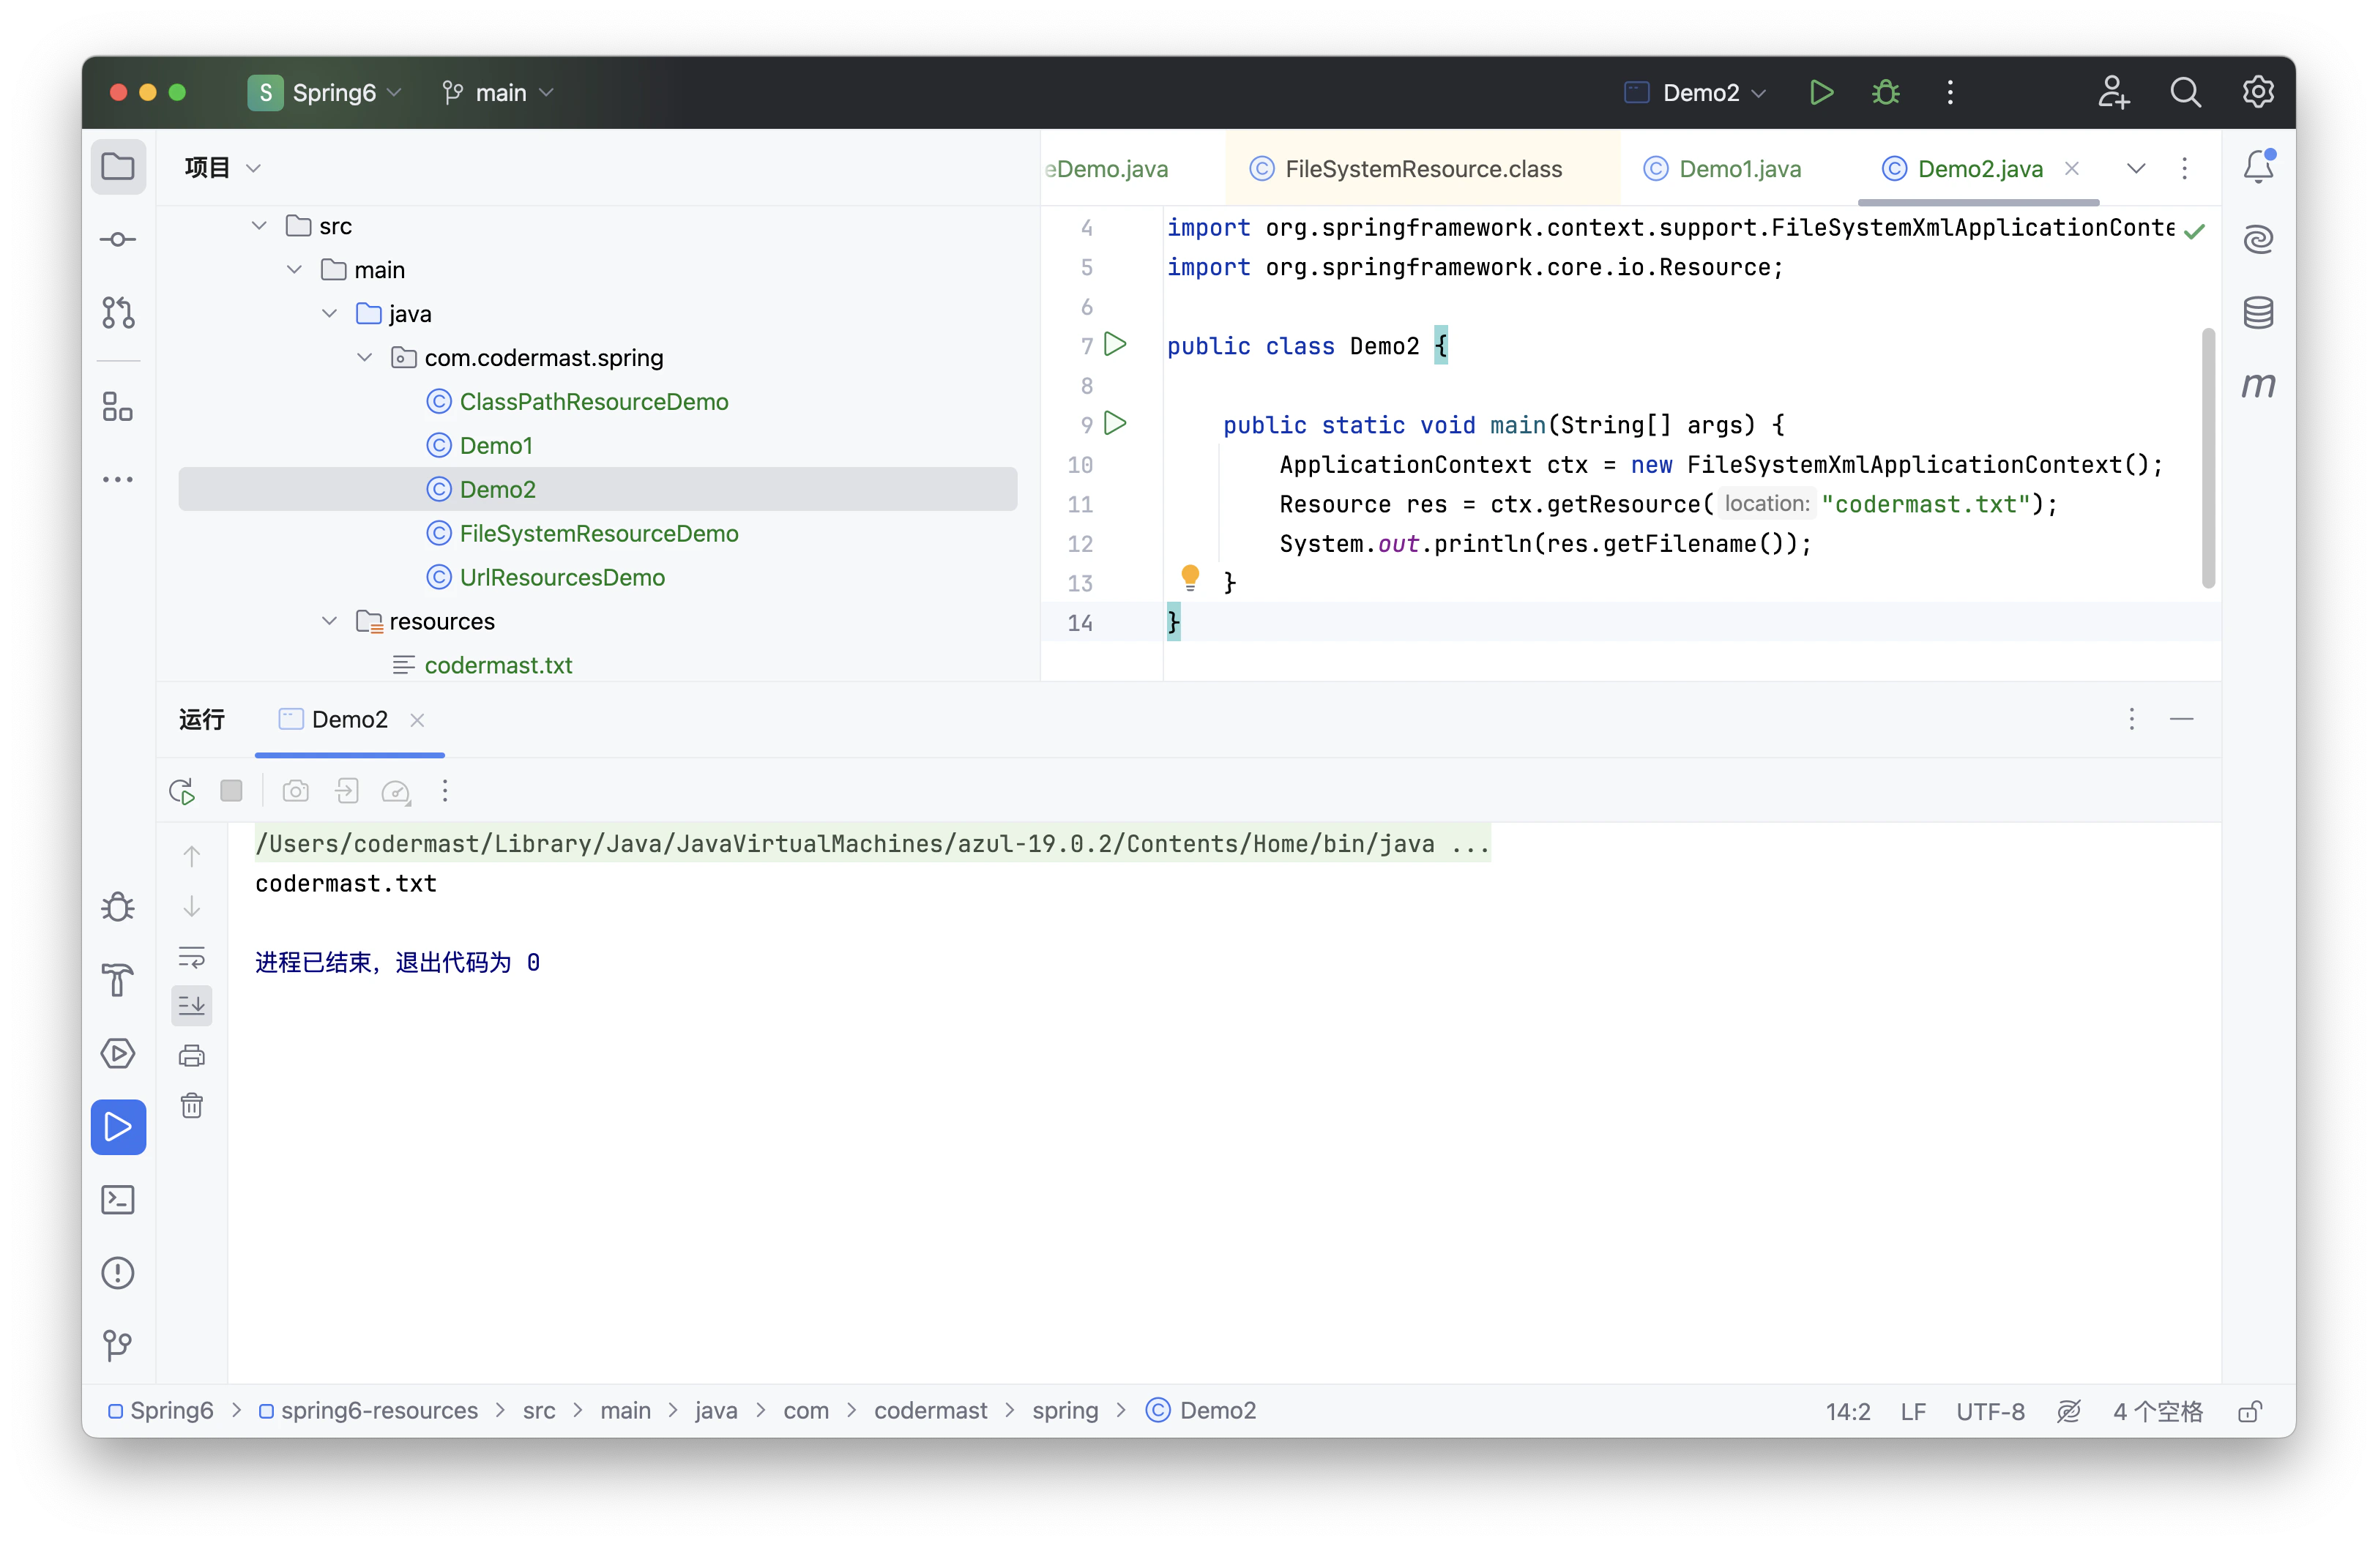Open the Maven tool window icon

[x=2258, y=384]
